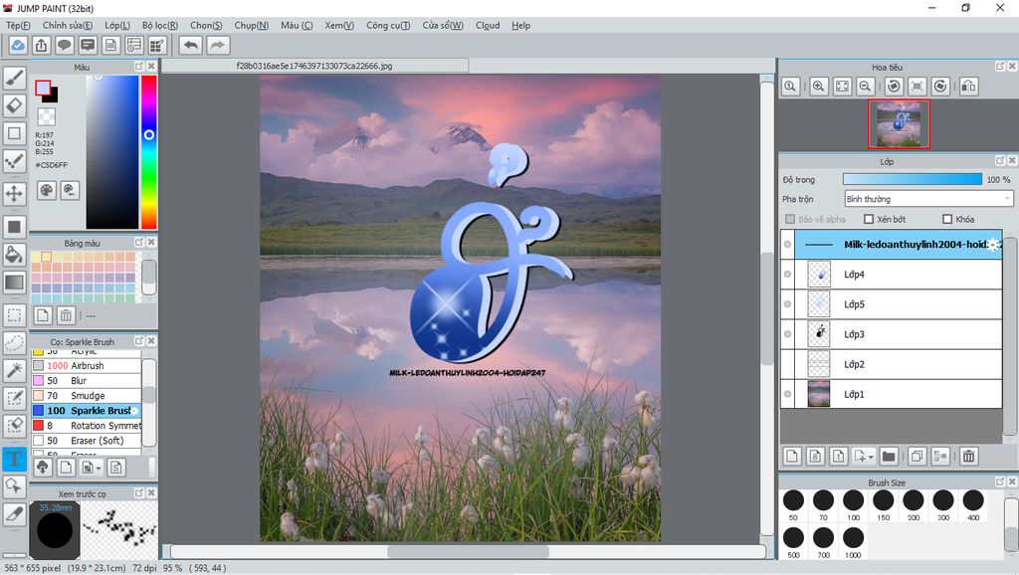Fit canvas to window in navigator

[x=842, y=86]
